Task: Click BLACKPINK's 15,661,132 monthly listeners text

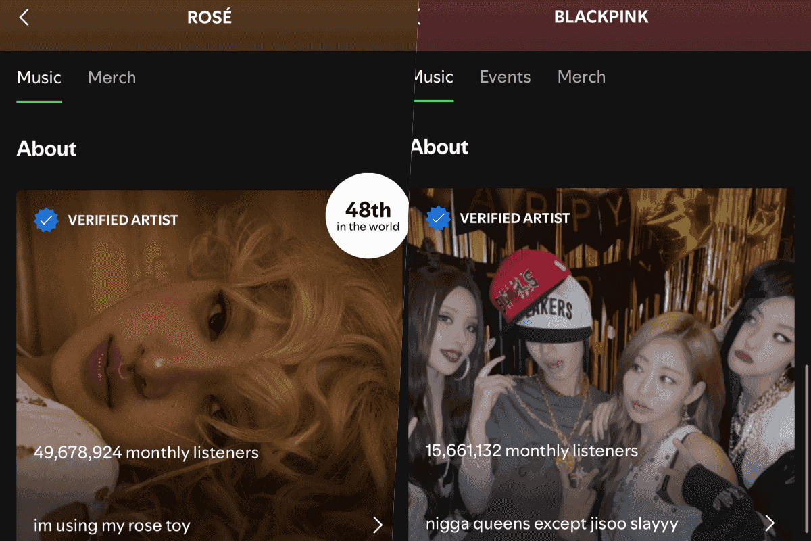Action: pyautogui.click(x=531, y=450)
